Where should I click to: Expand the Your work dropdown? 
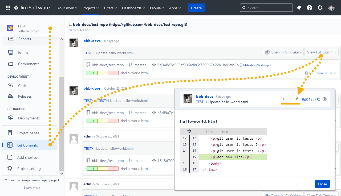67,8
